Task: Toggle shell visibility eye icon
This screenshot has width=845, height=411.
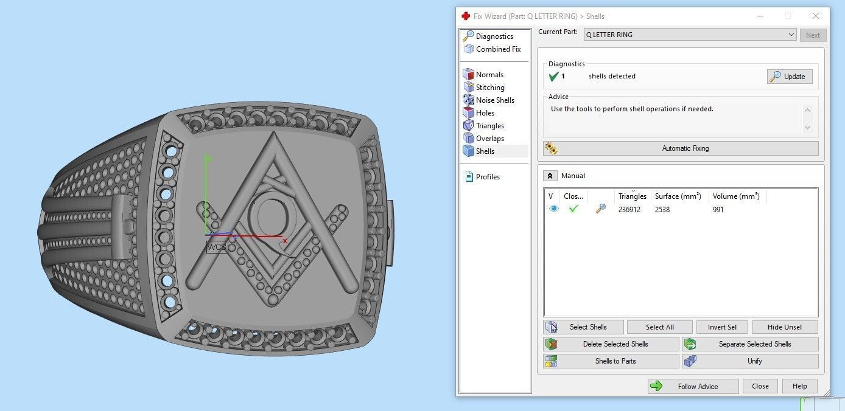Action: 553,209
